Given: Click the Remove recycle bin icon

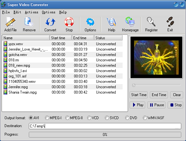Looking at the screenshot, I should point(29,22).
